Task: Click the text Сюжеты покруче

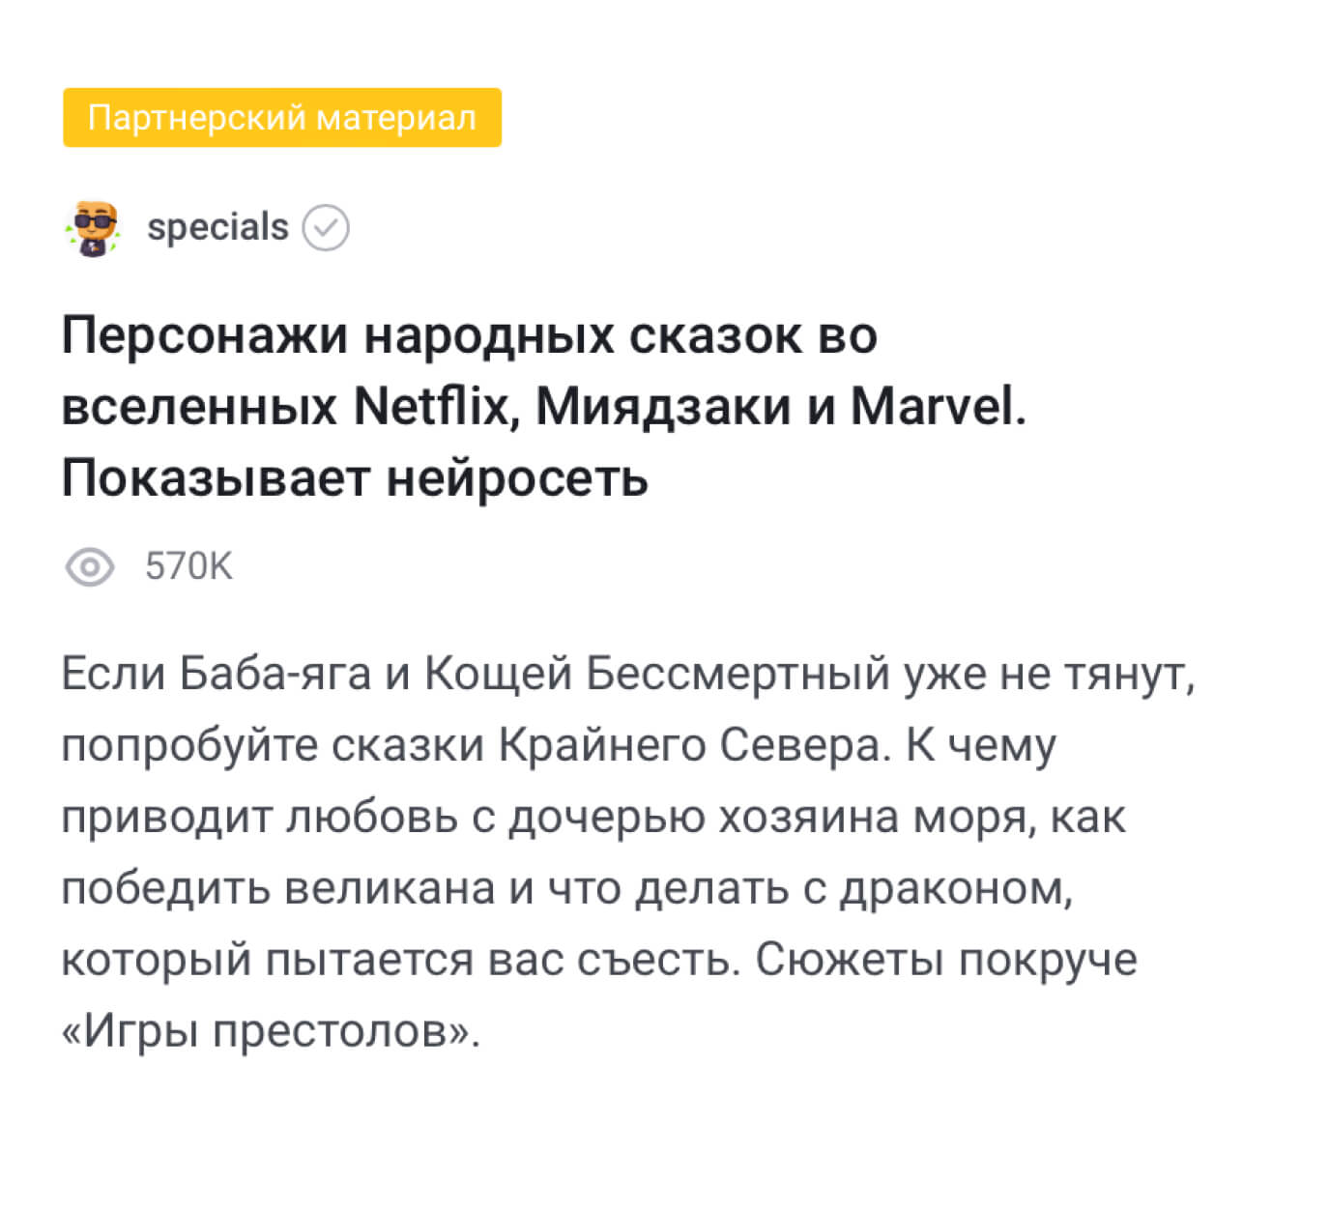Action: 946,960
